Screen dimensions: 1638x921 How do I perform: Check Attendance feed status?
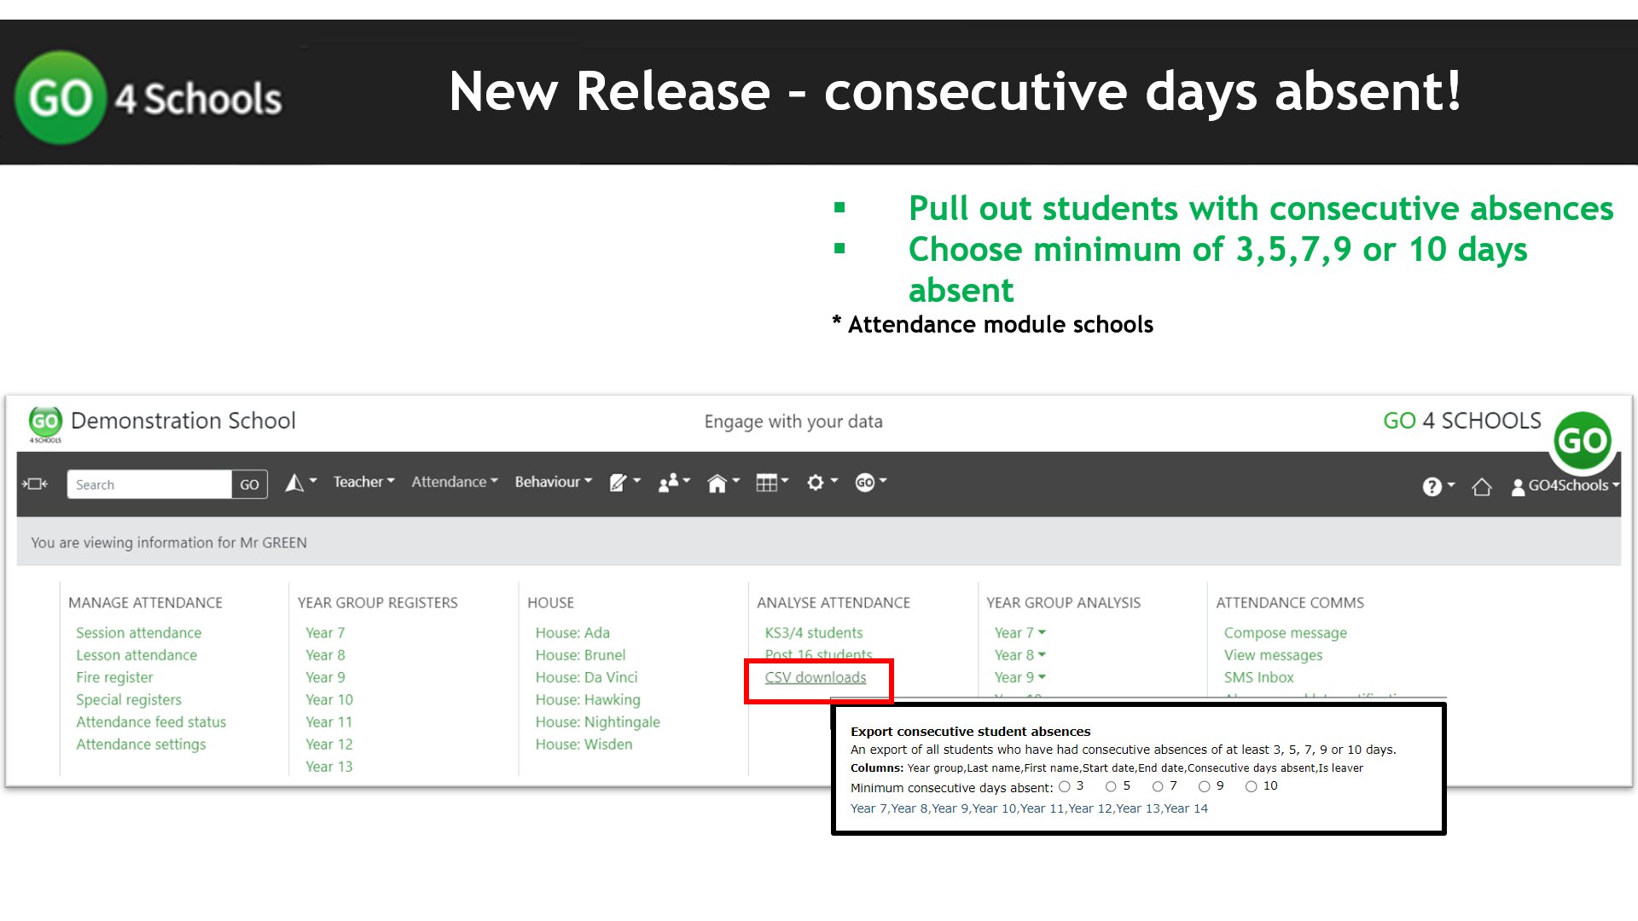(151, 721)
